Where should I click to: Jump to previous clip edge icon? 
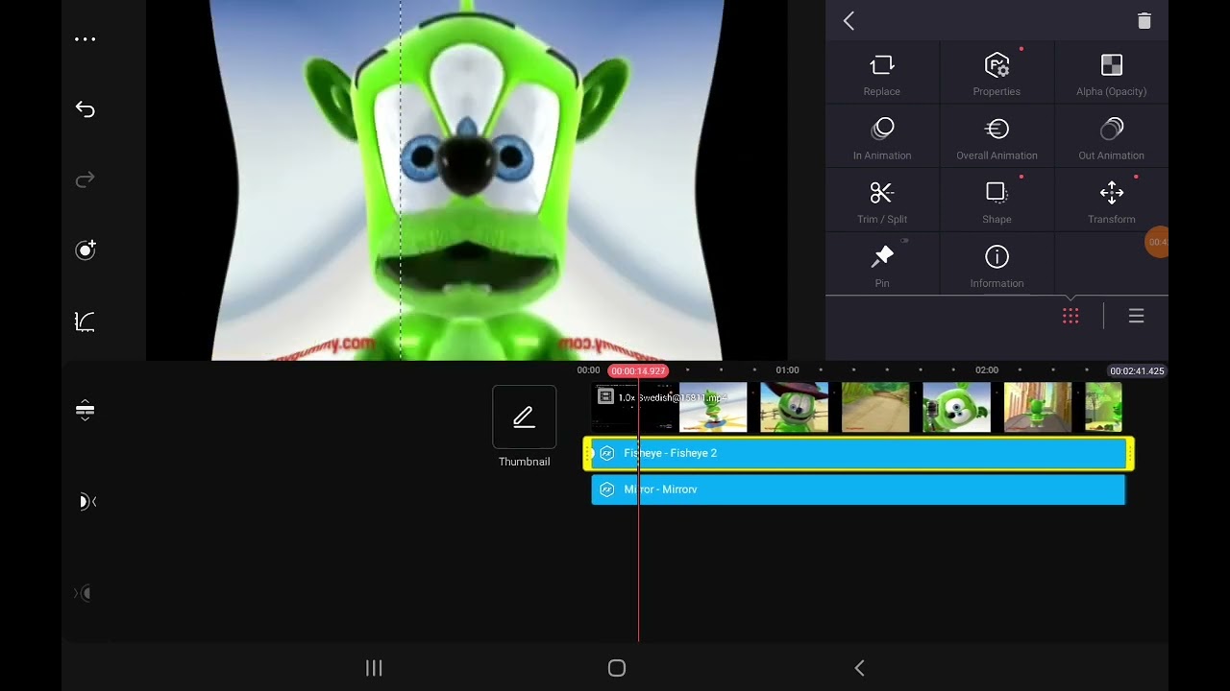pyautogui.click(x=86, y=501)
